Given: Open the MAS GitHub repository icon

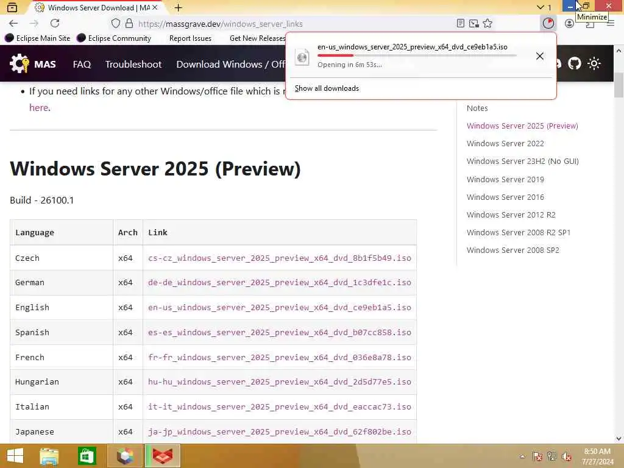Looking at the screenshot, I should point(574,63).
